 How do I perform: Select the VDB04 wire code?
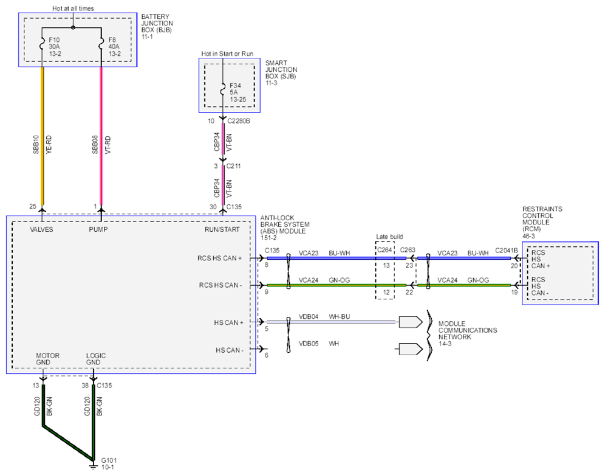pyautogui.click(x=309, y=317)
